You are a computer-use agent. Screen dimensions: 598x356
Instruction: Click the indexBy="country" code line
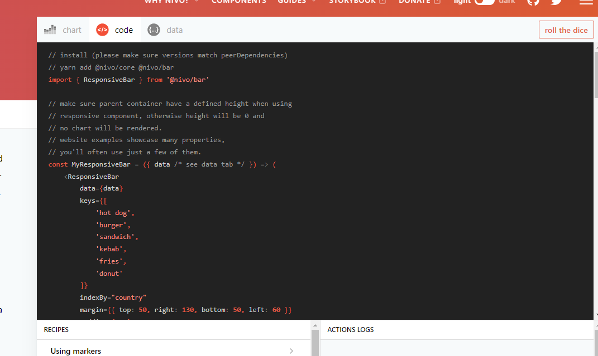(113, 298)
